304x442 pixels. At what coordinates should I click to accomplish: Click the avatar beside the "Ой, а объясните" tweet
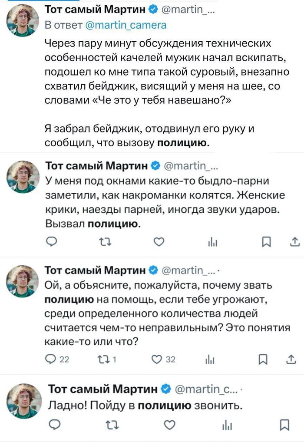[x=23, y=281]
